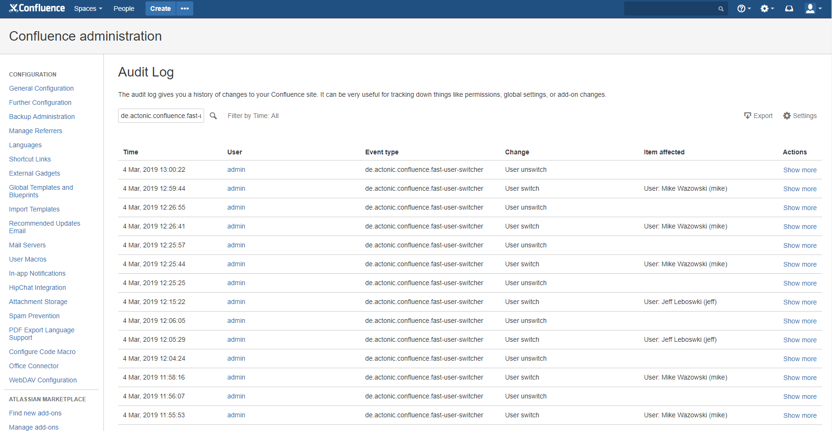832x431 pixels.
Task: Open WebDAV Configuration
Action: click(43, 380)
